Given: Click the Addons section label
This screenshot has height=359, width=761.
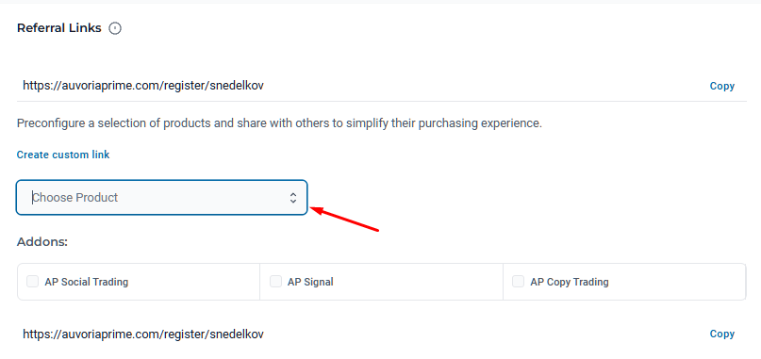Looking at the screenshot, I should tap(42, 241).
